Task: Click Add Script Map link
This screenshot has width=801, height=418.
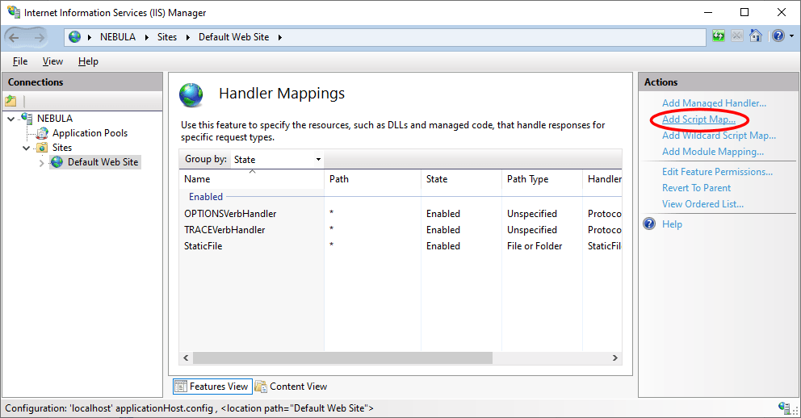Action: [x=698, y=119]
